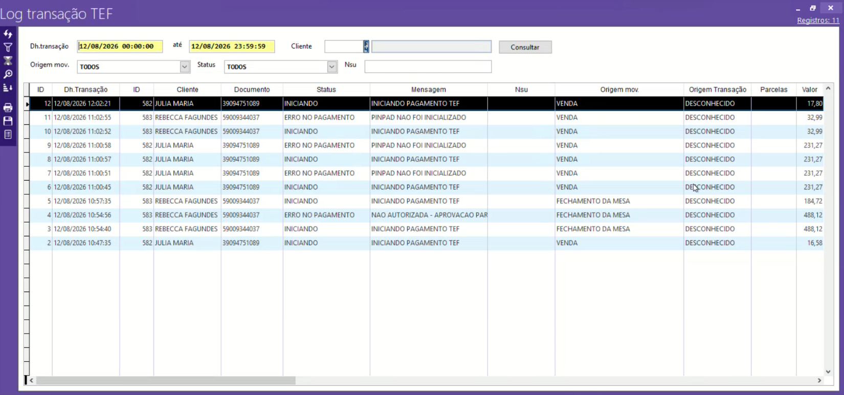This screenshot has width=844, height=395.
Task: Click the Origem Transação column header
Action: click(x=717, y=90)
